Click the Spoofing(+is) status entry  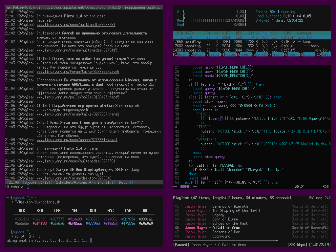(x=37, y=182)
